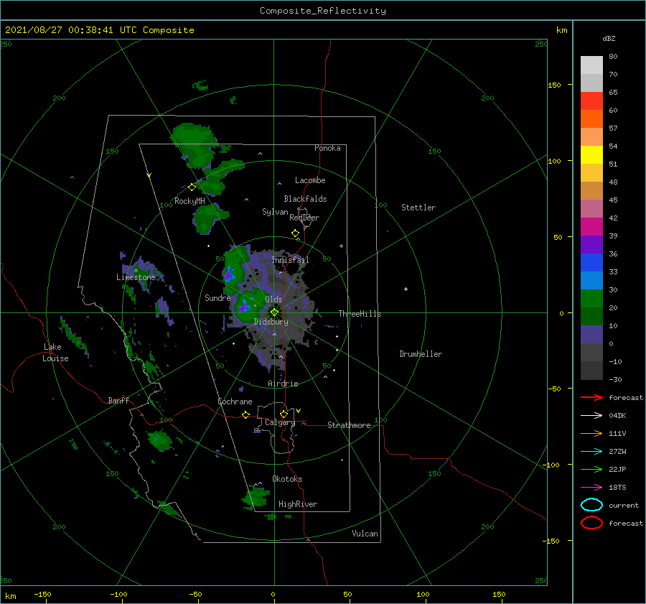Click the green 22JP arrow in the legend
Viewport: 646px width, 604px height.
[591, 469]
